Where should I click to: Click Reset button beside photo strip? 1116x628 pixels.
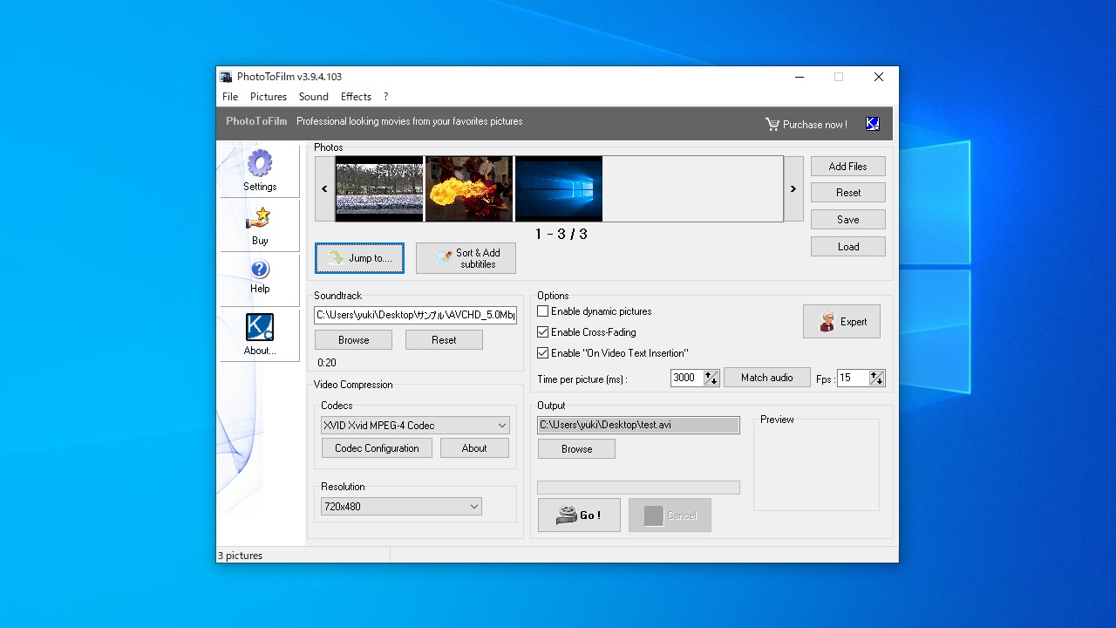tap(848, 193)
